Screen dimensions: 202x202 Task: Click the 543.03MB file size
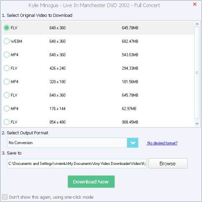tap(130, 55)
